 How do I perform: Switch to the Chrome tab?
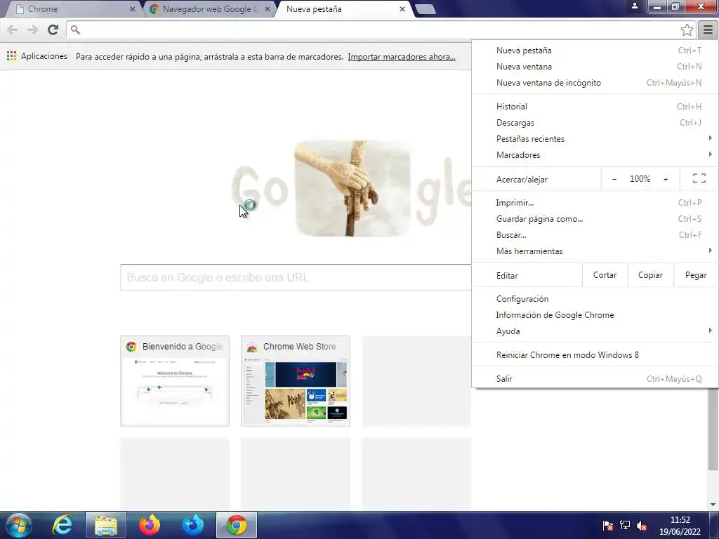(73, 8)
